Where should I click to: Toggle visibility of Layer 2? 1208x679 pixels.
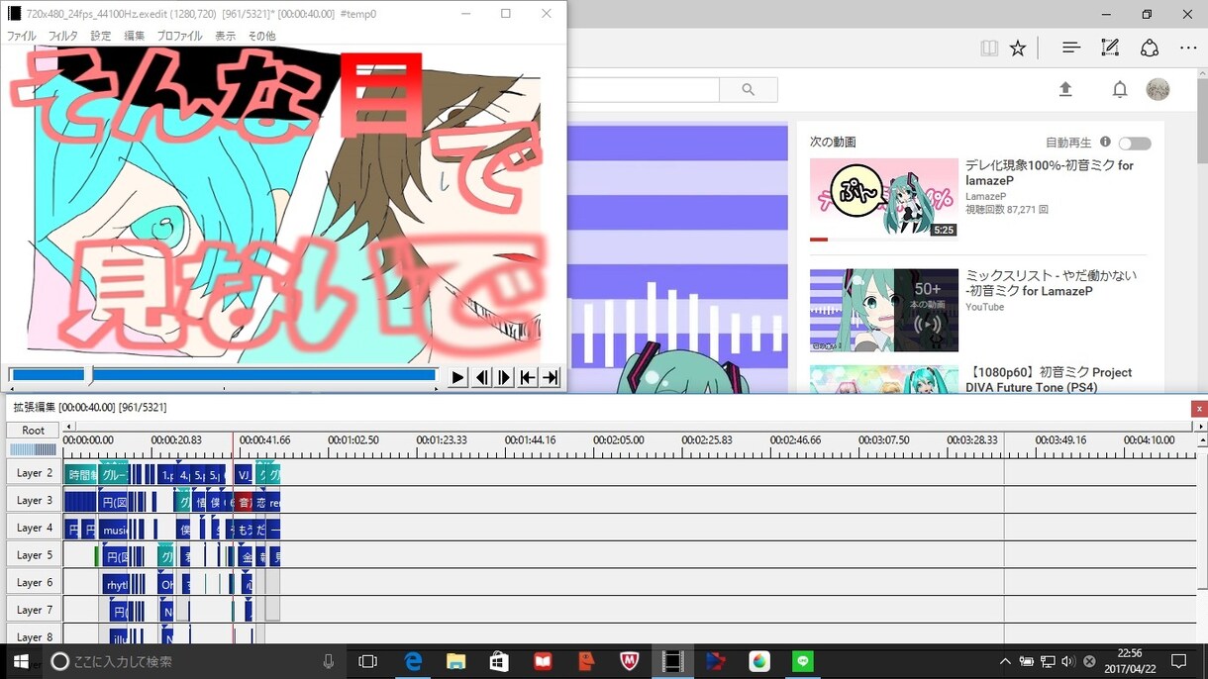[35, 473]
